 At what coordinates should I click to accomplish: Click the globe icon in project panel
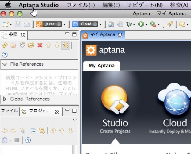point(5,140)
